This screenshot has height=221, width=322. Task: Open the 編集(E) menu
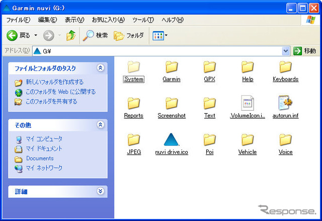click(x=47, y=20)
